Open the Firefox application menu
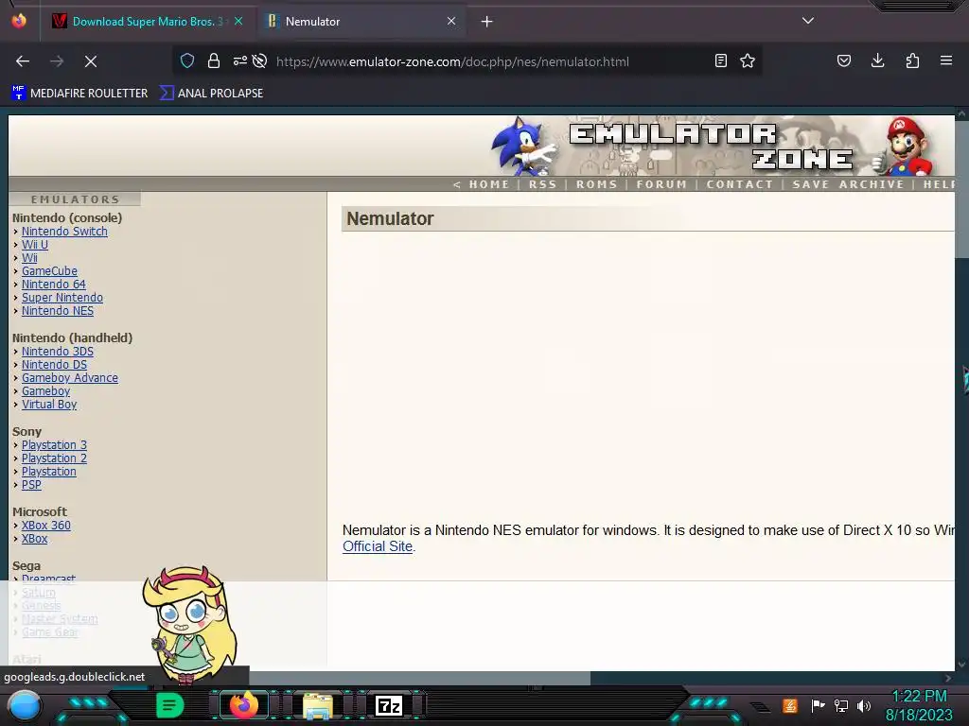 tap(946, 60)
